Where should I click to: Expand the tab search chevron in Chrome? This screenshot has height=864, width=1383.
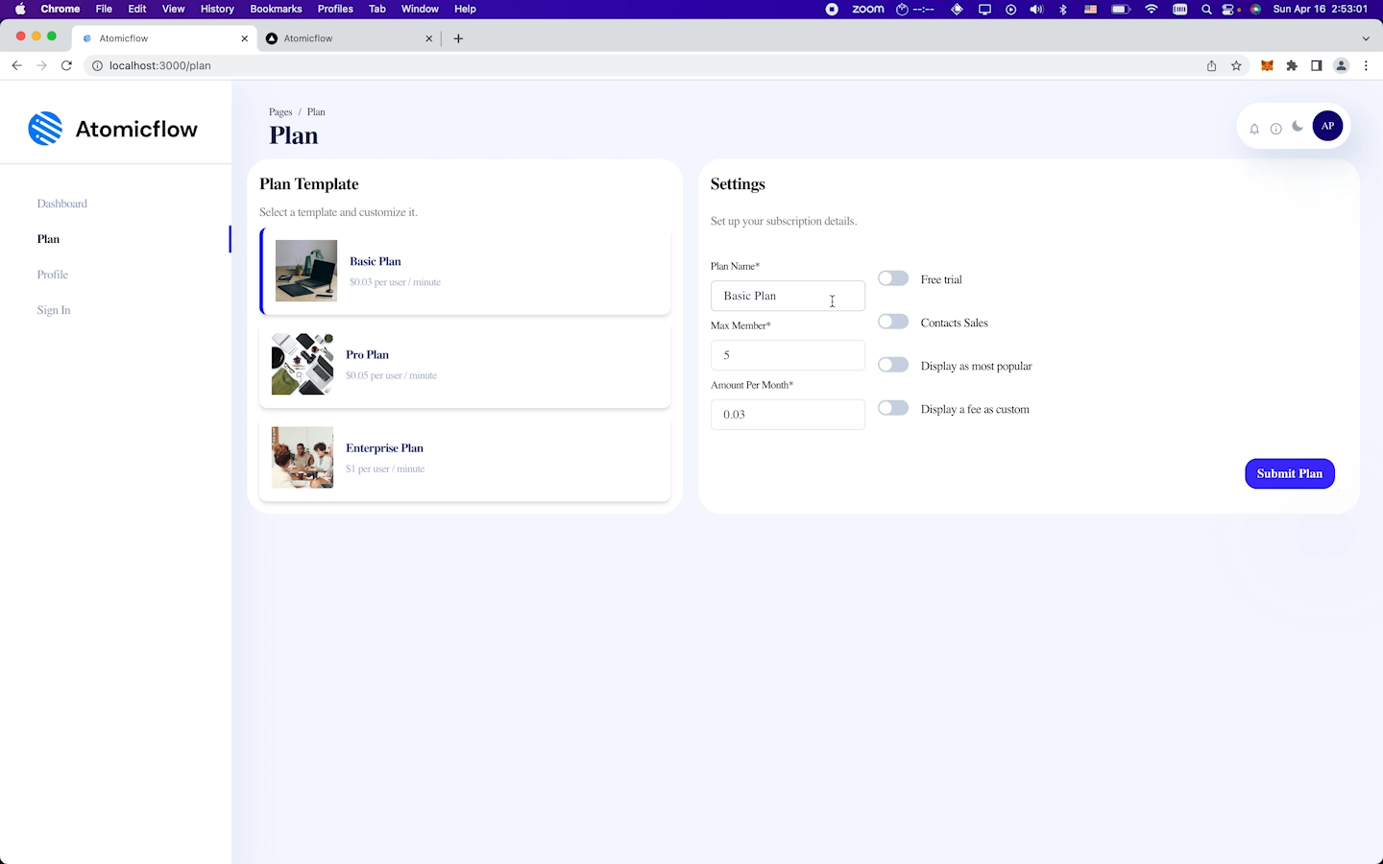tap(1366, 38)
